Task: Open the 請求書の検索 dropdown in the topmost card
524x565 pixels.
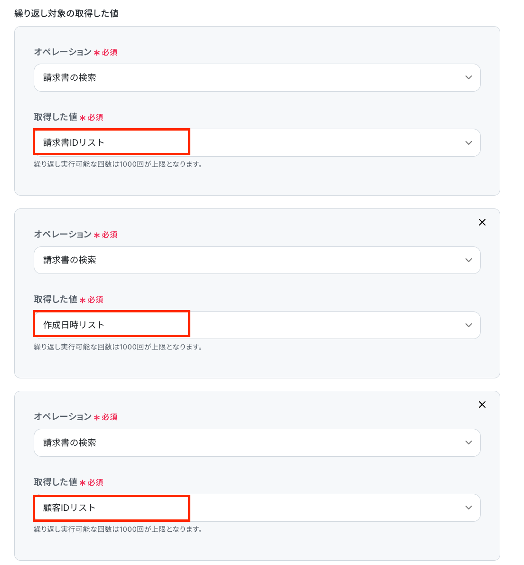Action: [x=256, y=77]
